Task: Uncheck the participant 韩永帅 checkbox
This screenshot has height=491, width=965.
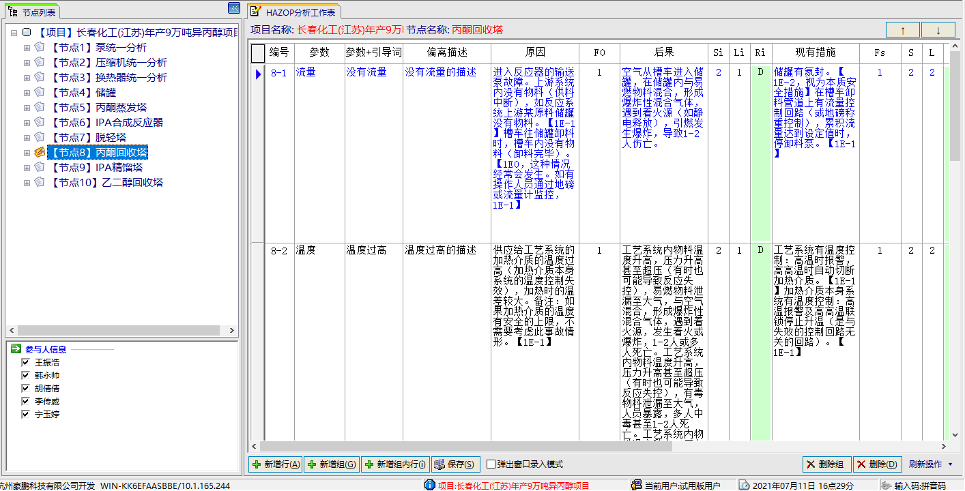Action: point(25,375)
